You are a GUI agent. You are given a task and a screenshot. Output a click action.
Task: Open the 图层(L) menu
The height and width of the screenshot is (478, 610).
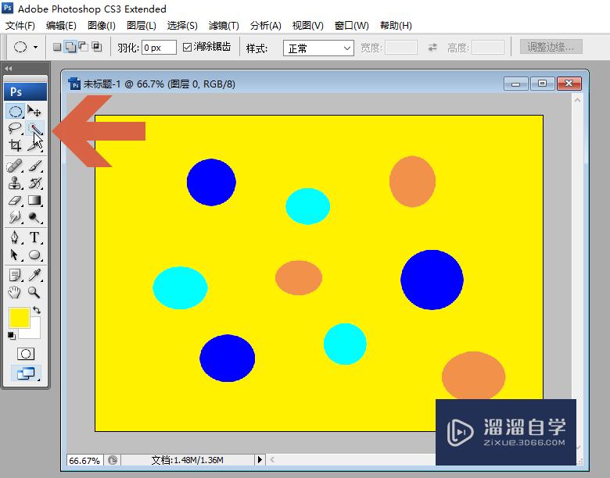[x=142, y=26]
